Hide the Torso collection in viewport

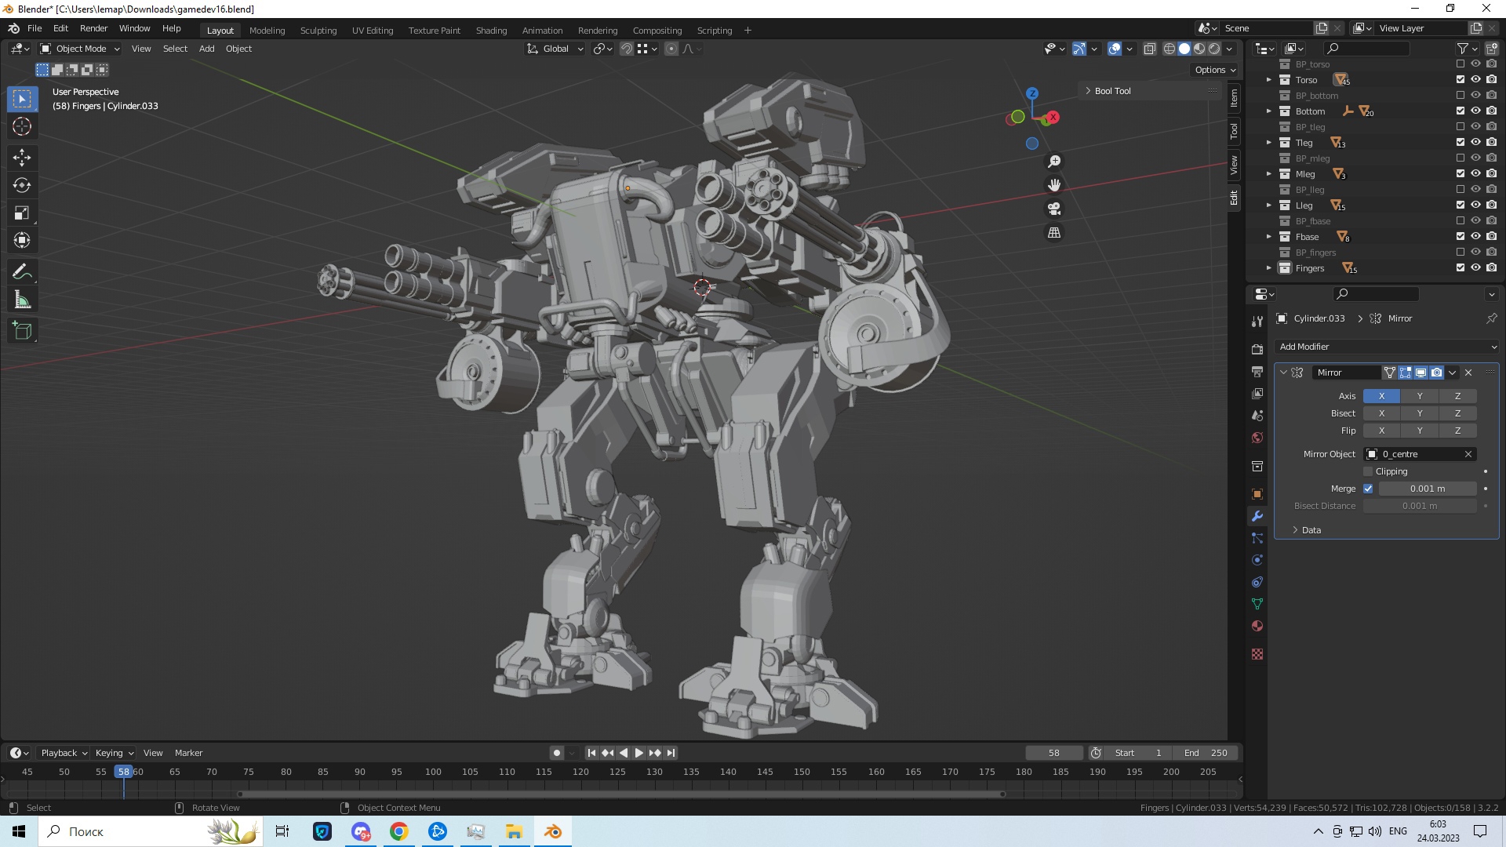[1475, 79]
